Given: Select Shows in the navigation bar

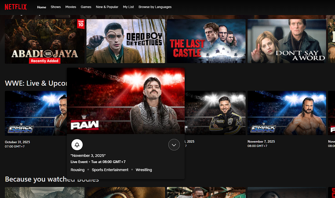Looking at the screenshot, I should click(x=56, y=7).
